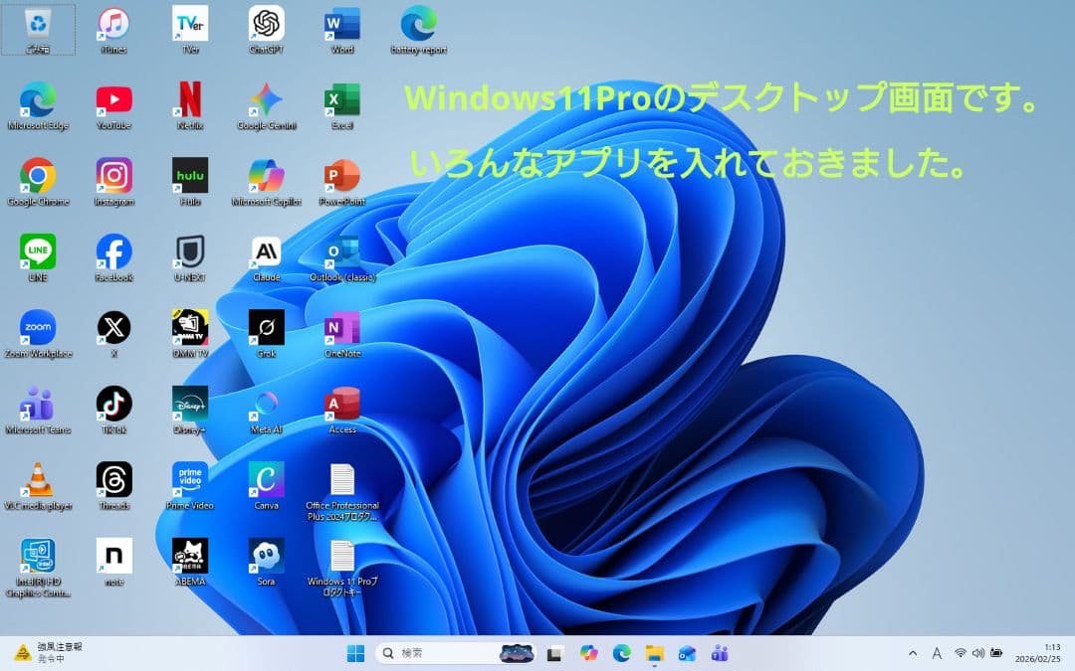The height and width of the screenshot is (671, 1075).
Task: Open the battery report file
Action: (418, 30)
